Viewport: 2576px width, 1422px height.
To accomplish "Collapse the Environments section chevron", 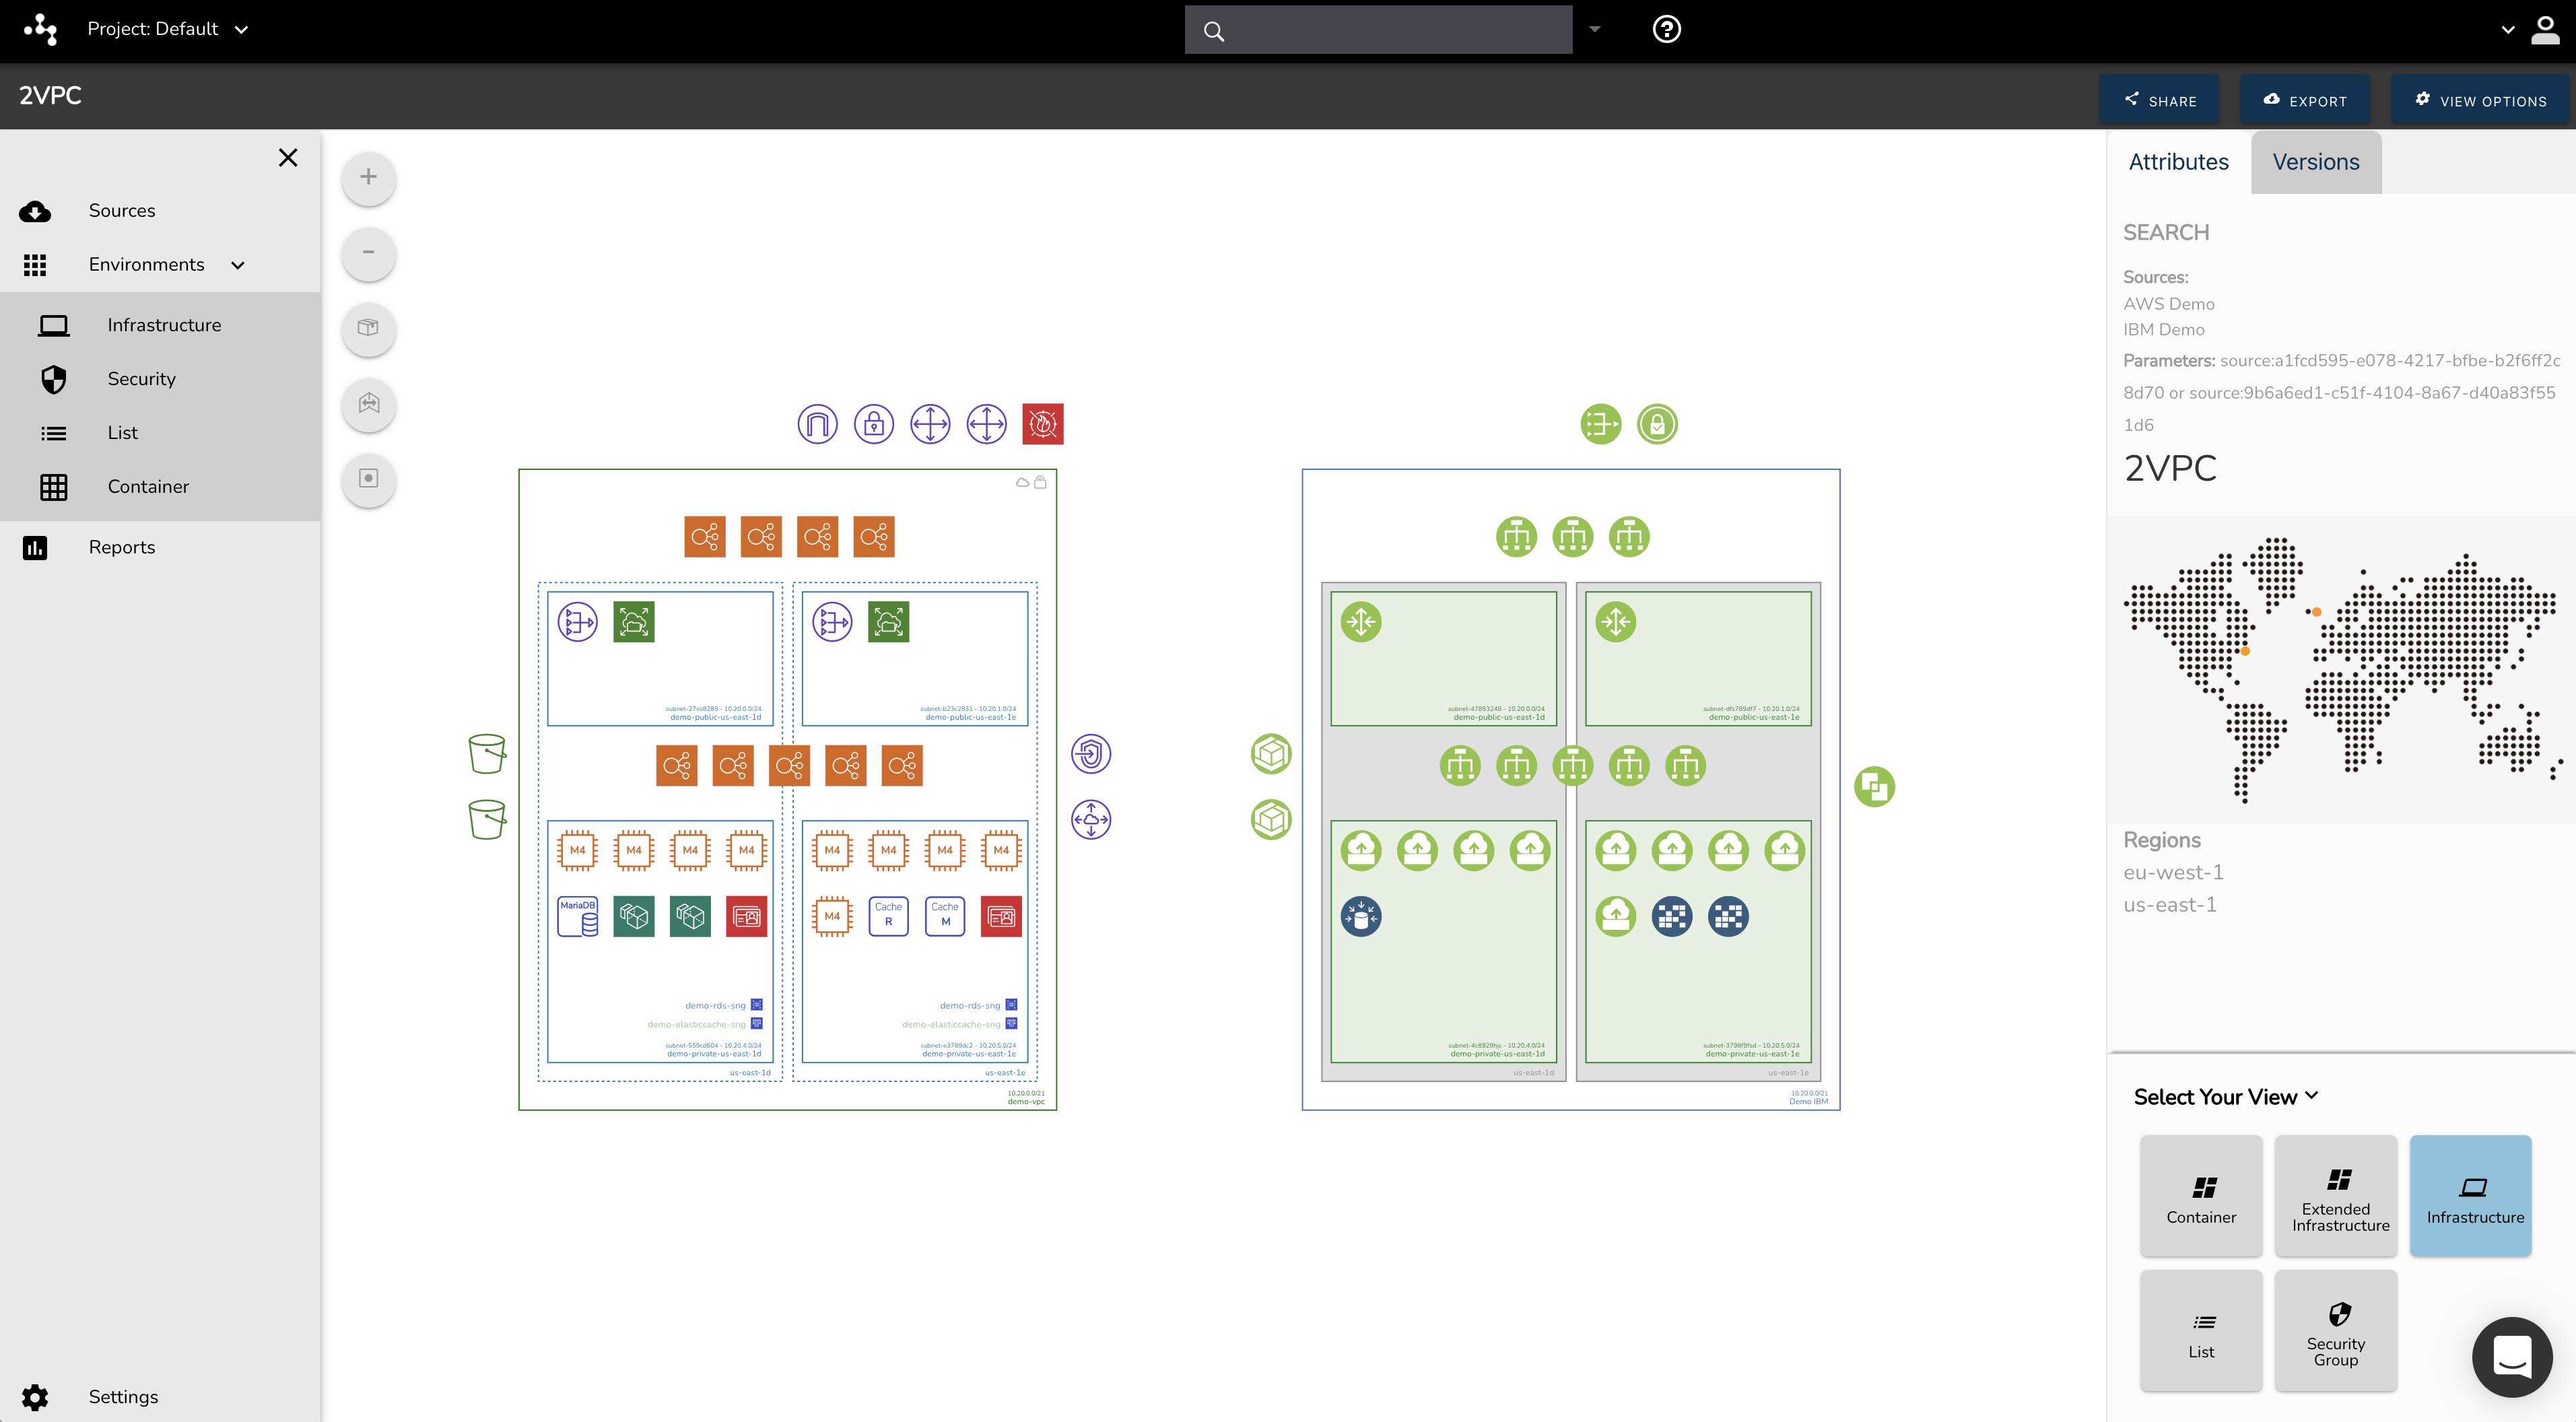I will (237, 265).
